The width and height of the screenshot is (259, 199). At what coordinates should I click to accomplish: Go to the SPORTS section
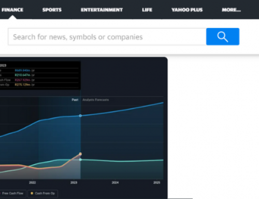tap(52, 10)
